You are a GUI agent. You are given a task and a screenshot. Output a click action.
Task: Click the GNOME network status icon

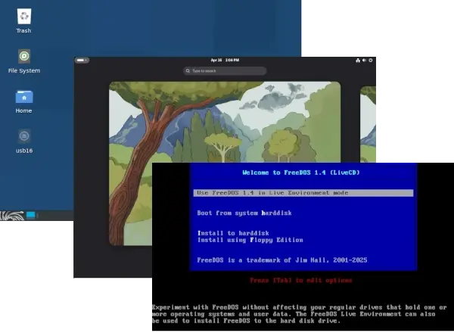(x=358, y=61)
